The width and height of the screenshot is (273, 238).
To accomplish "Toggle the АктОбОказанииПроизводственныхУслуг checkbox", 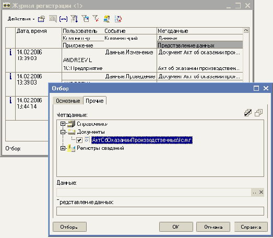I will click(79, 140).
